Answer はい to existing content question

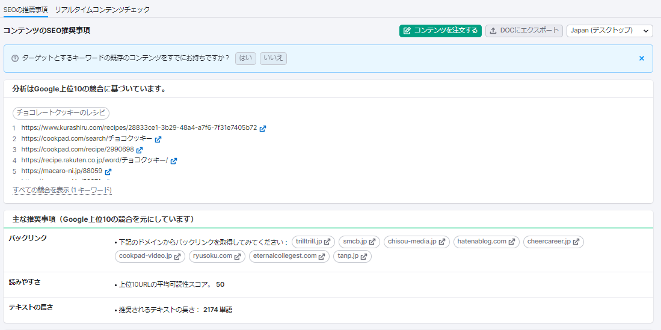coord(245,58)
